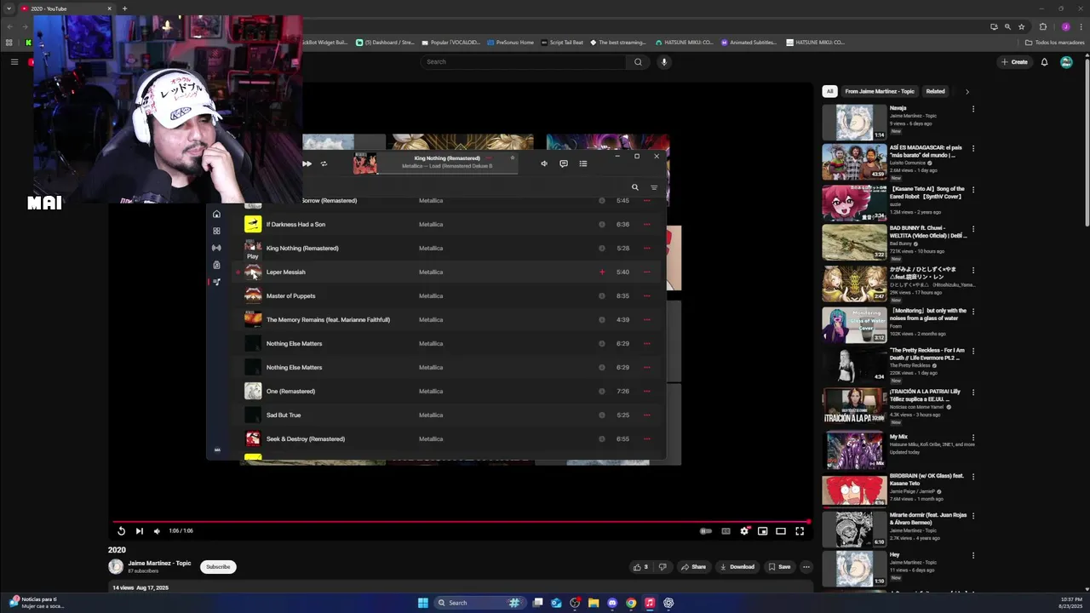Screen dimensions: 1090x613
Task: Bookmark this page with the star icon
Action: point(1022,26)
